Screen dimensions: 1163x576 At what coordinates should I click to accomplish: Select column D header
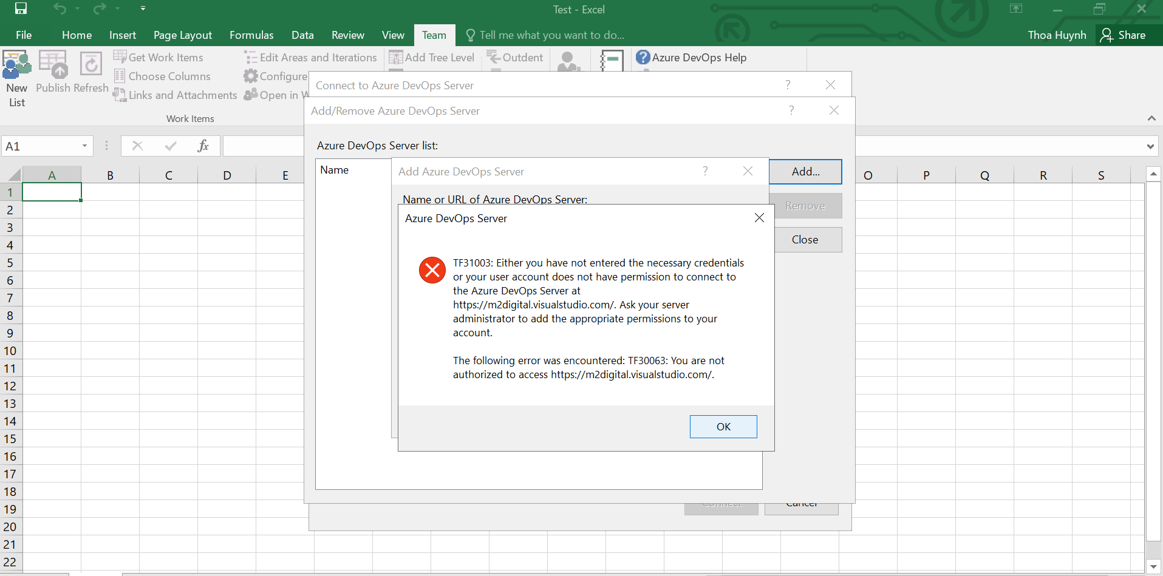tap(227, 175)
